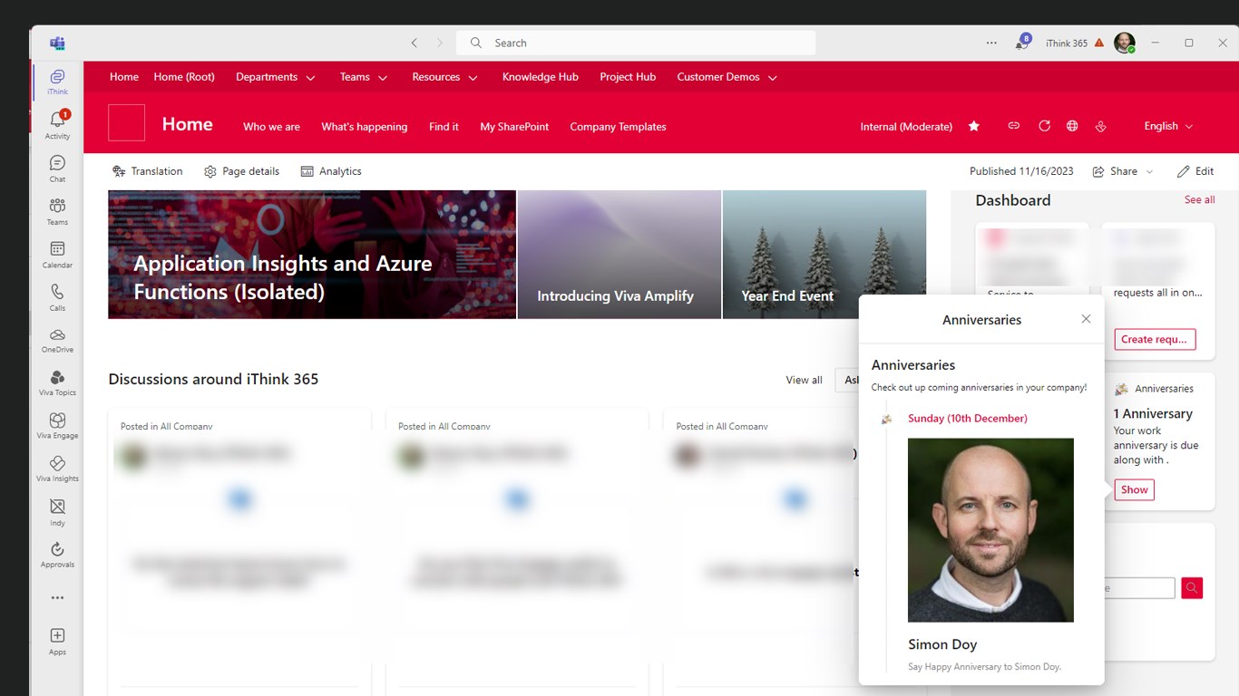
Task: Click the refresh icon in the site header
Action: (x=1044, y=126)
